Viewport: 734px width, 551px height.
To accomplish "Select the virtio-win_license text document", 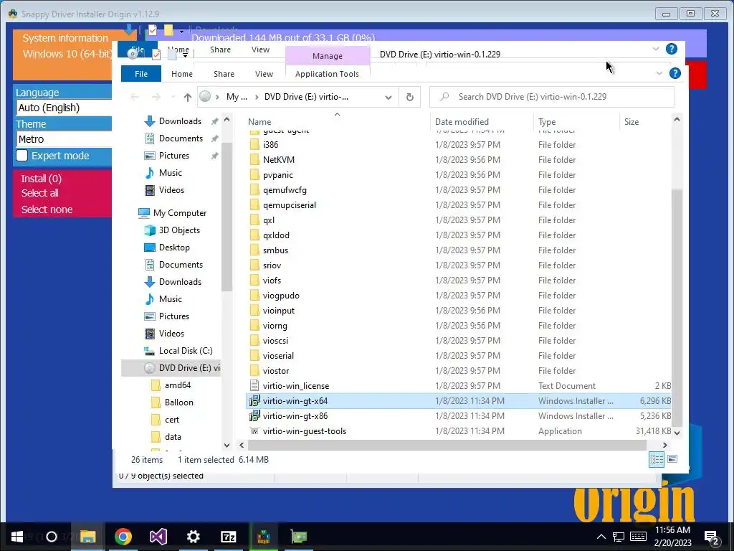I will [x=296, y=385].
